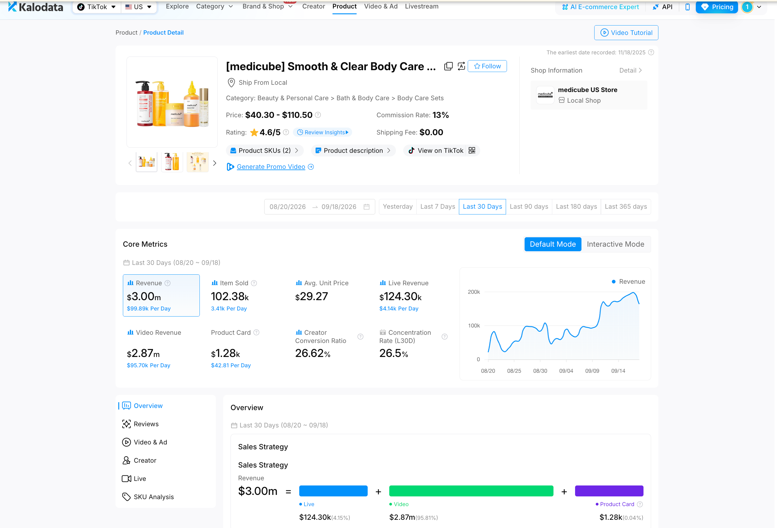This screenshot has height=528, width=777.
Task: Toggle the Revenue legend in chart
Action: point(628,282)
